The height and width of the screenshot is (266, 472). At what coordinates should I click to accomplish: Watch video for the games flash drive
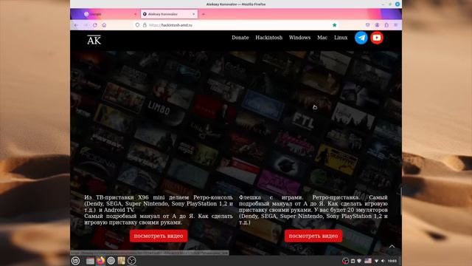click(313, 236)
